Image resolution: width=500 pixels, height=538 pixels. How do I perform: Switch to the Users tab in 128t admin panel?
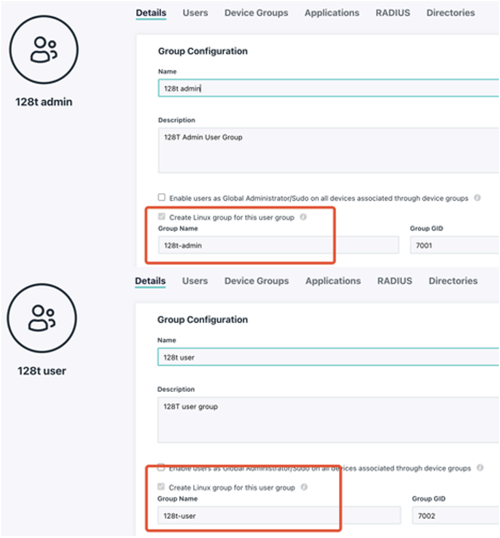[195, 12]
